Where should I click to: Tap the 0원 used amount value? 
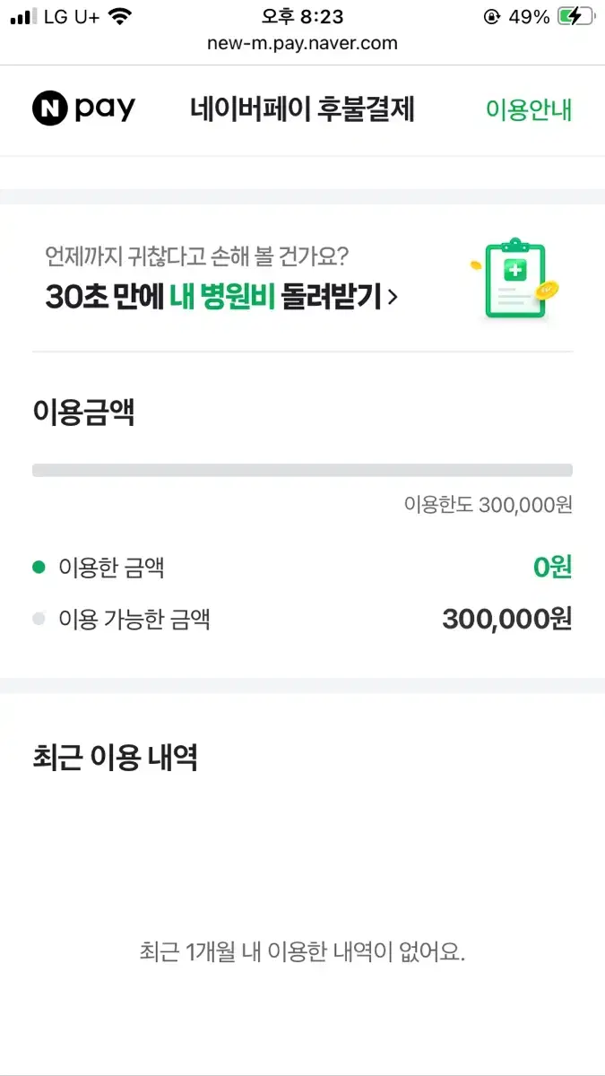[x=552, y=567]
